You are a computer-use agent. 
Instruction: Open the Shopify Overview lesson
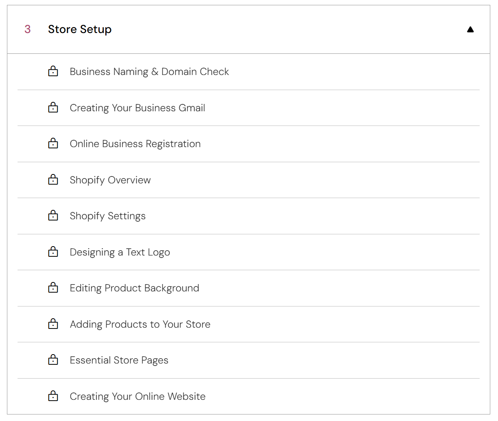click(x=110, y=180)
